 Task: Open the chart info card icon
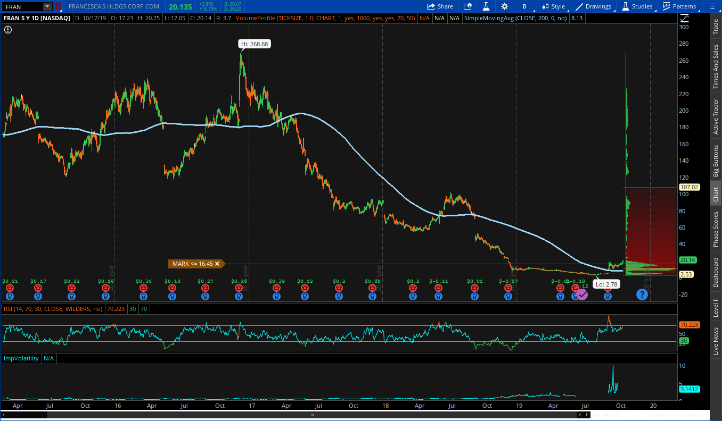467,6
